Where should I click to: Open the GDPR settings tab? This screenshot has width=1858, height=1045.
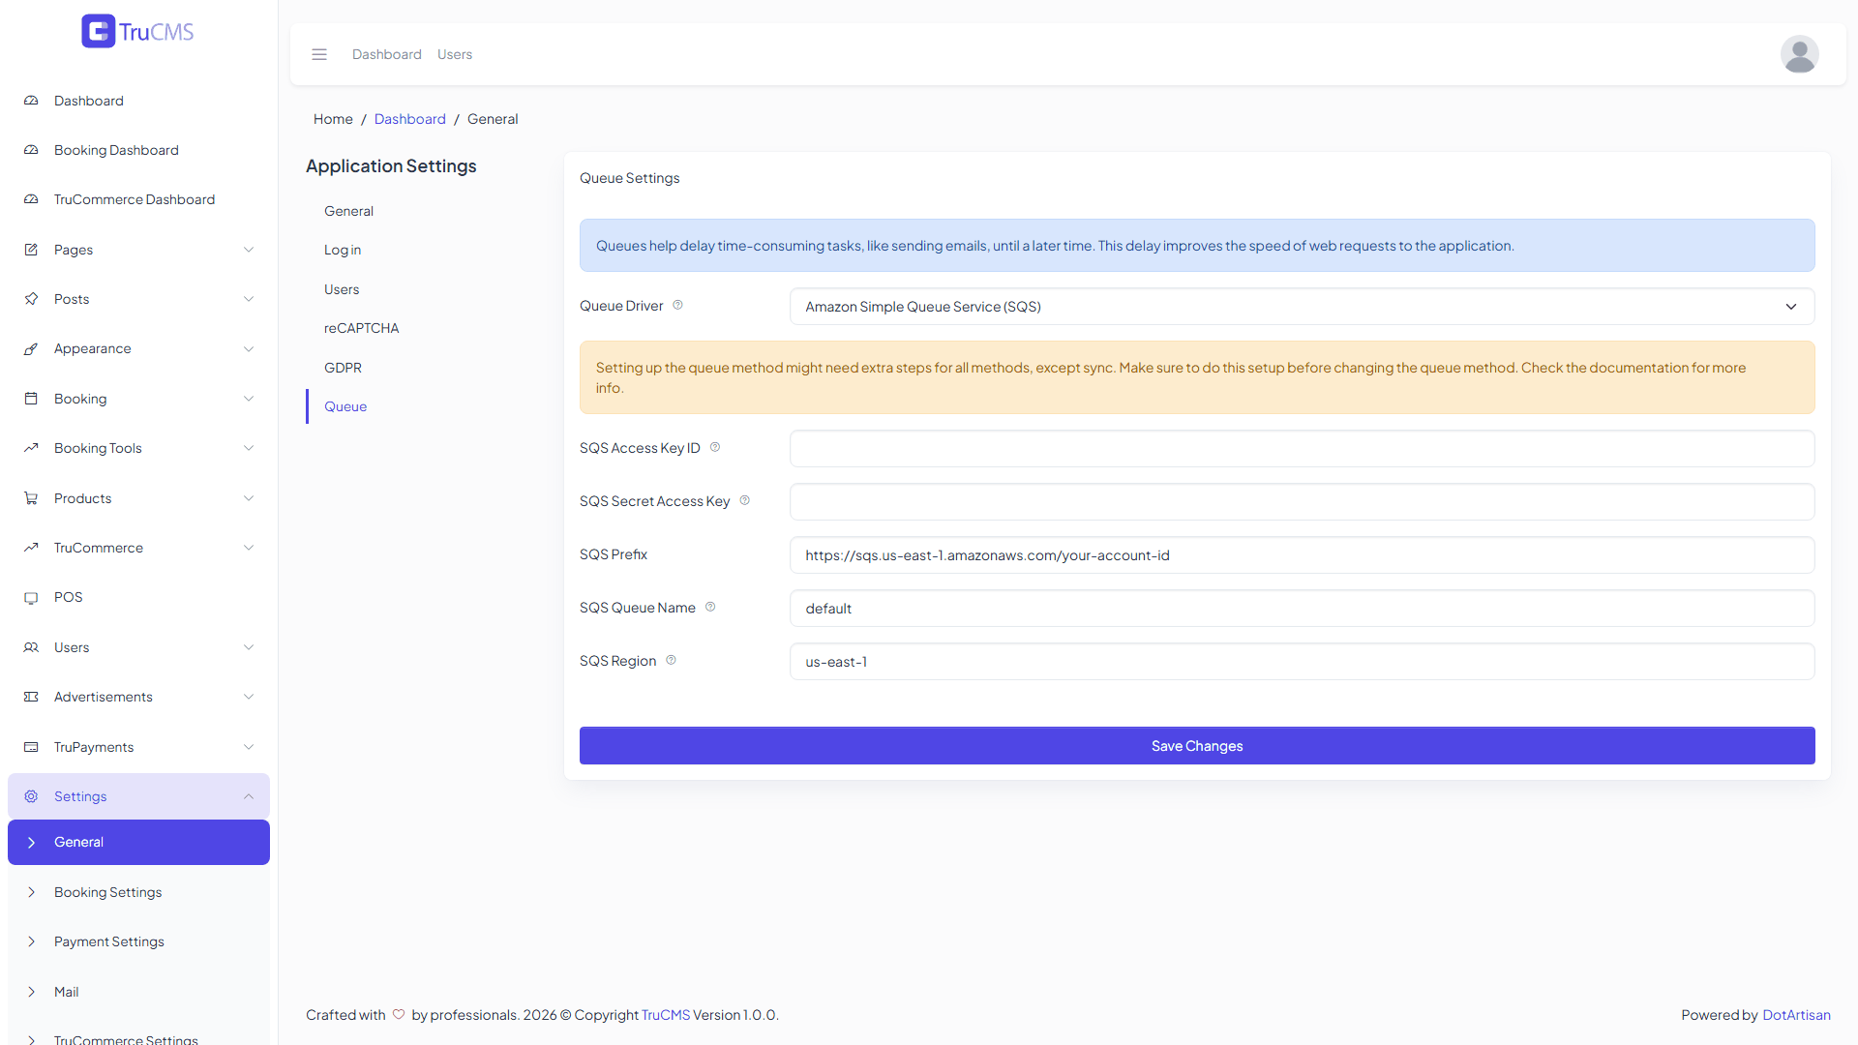[343, 368]
